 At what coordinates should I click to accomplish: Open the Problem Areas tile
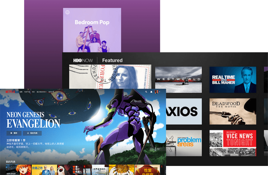[184, 143]
